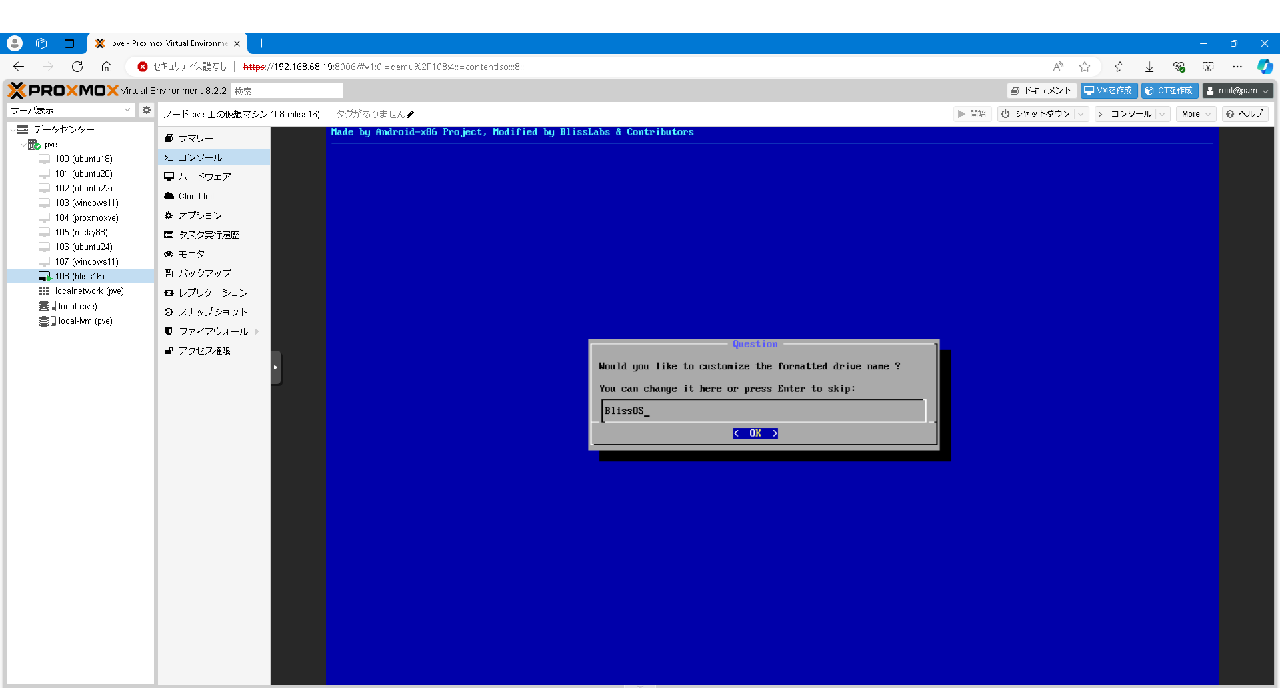Screen dimensions: 1280x688
Task: Open new browser tab
Action: (262, 43)
